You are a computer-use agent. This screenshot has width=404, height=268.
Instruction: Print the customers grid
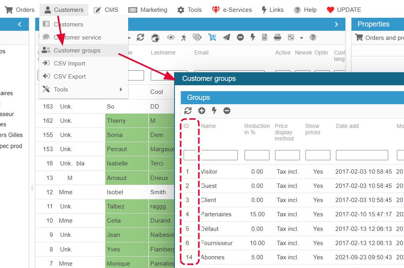277,37
